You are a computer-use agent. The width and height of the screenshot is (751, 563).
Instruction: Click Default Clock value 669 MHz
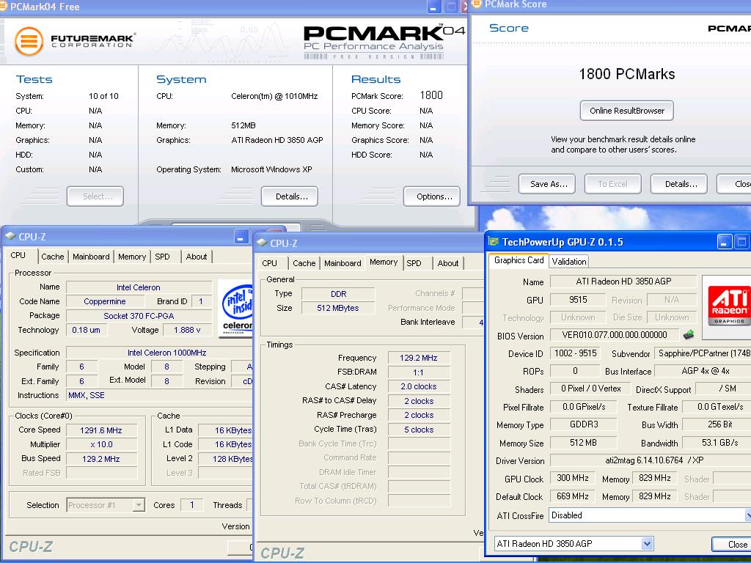[x=572, y=496]
